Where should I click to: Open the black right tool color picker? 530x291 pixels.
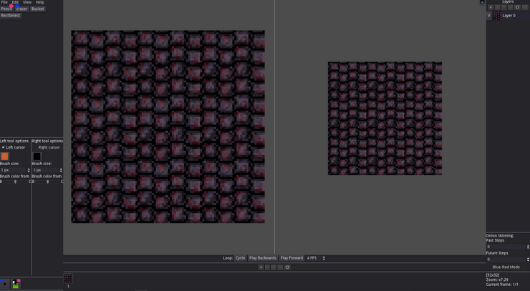(x=37, y=156)
